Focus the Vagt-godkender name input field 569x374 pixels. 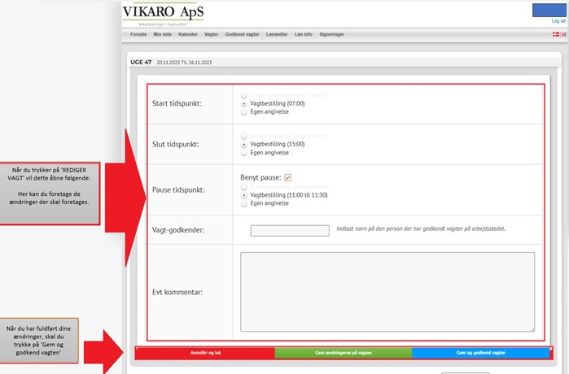pos(289,231)
